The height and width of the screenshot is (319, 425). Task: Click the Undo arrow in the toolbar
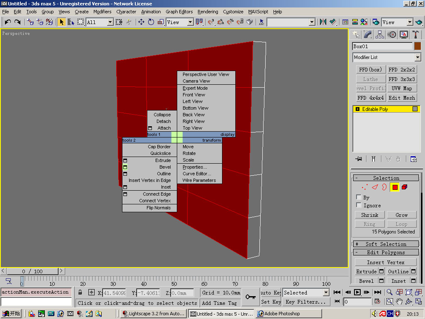7,22
